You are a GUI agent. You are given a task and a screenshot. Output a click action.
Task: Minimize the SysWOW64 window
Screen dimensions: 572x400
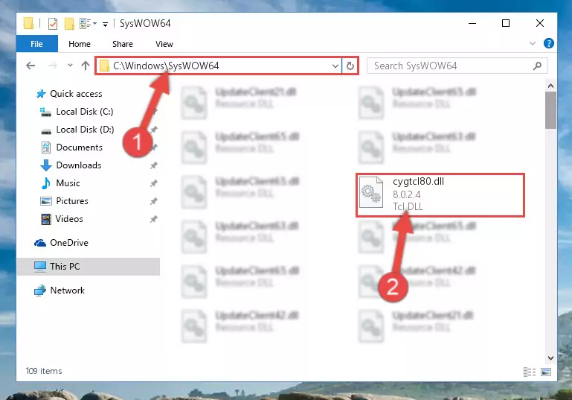pyautogui.click(x=472, y=23)
